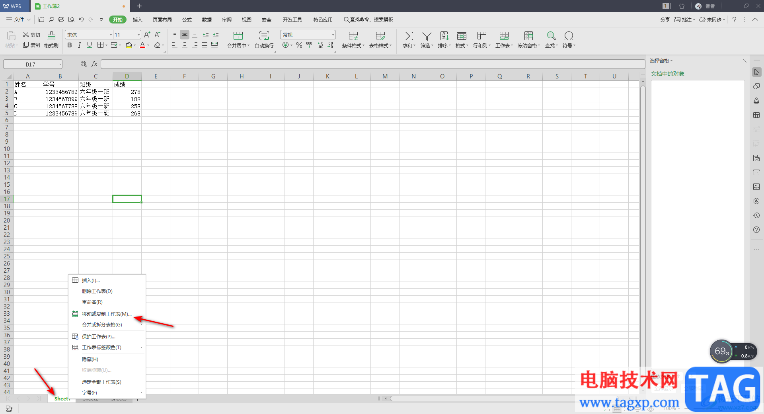This screenshot has height=414, width=764.
Task: Click the Worksheet (工作表) ribbon icon
Action: tap(504, 36)
